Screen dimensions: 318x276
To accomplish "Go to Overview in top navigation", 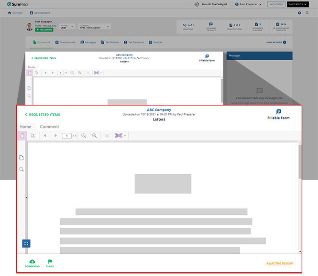I will (x=15, y=13).
